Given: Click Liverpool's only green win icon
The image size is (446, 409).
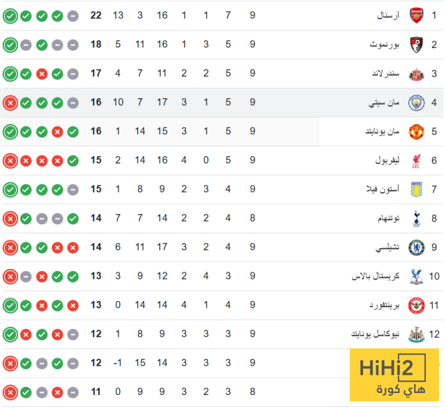Looking at the screenshot, I should (x=72, y=160).
